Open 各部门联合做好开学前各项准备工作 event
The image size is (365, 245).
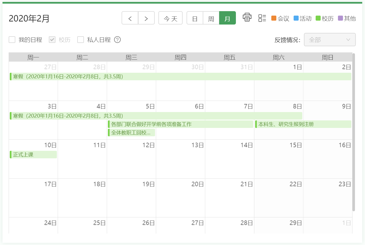(x=180, y=124)
